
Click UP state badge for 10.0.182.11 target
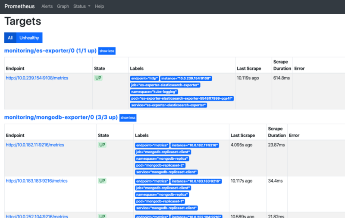[102, 145]
